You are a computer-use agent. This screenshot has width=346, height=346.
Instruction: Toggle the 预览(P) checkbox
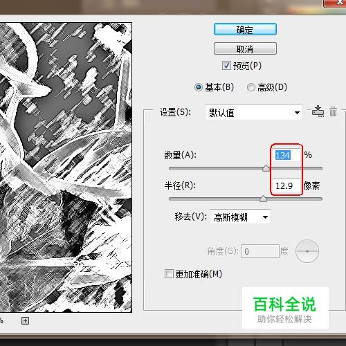226,66
